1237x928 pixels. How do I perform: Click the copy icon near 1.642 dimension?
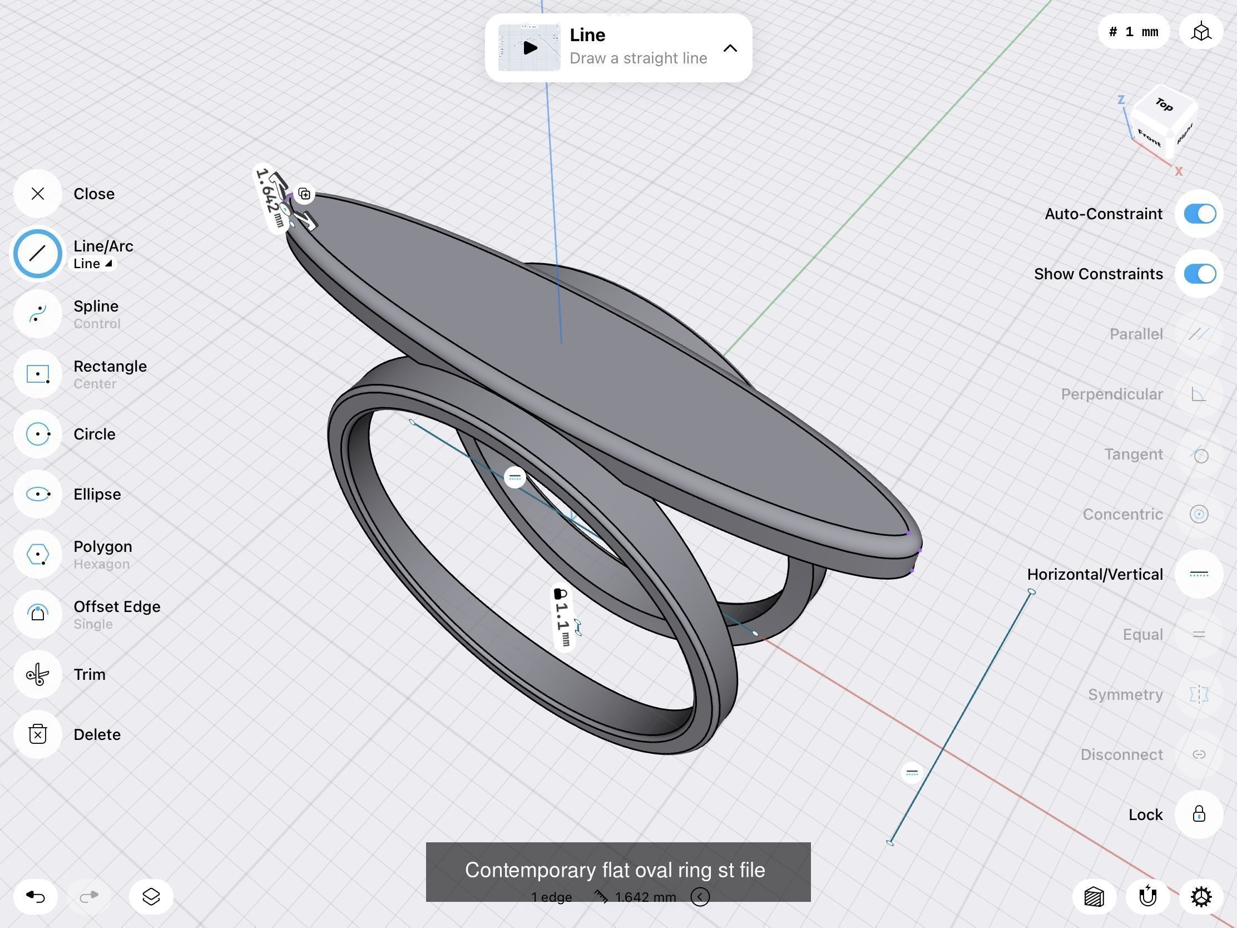click(304, 194)
